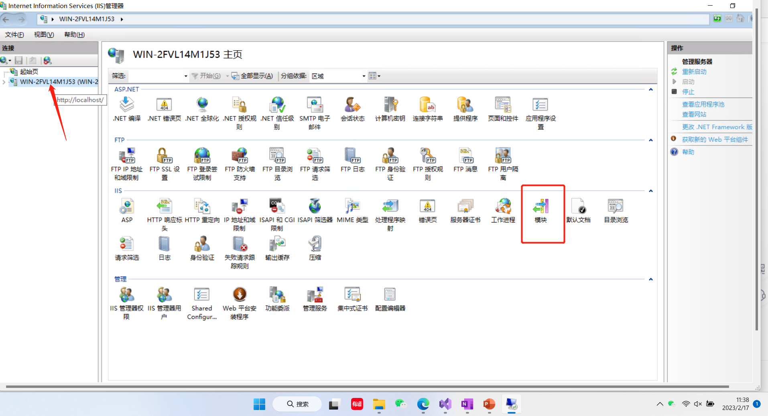This screenshot has height=416, width=768.
Task: Open the 视图 menu
Action: click(44, 35)
